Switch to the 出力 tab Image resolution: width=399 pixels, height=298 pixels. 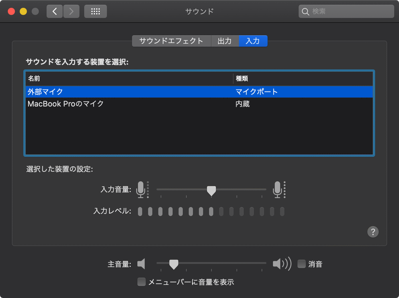pyautogui.click(x=225, y=41)
